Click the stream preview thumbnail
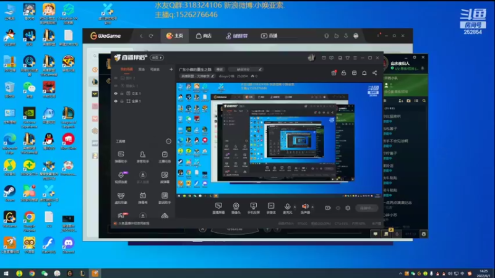The width and height of the screenshot is (495, 278). coord(279,140)
